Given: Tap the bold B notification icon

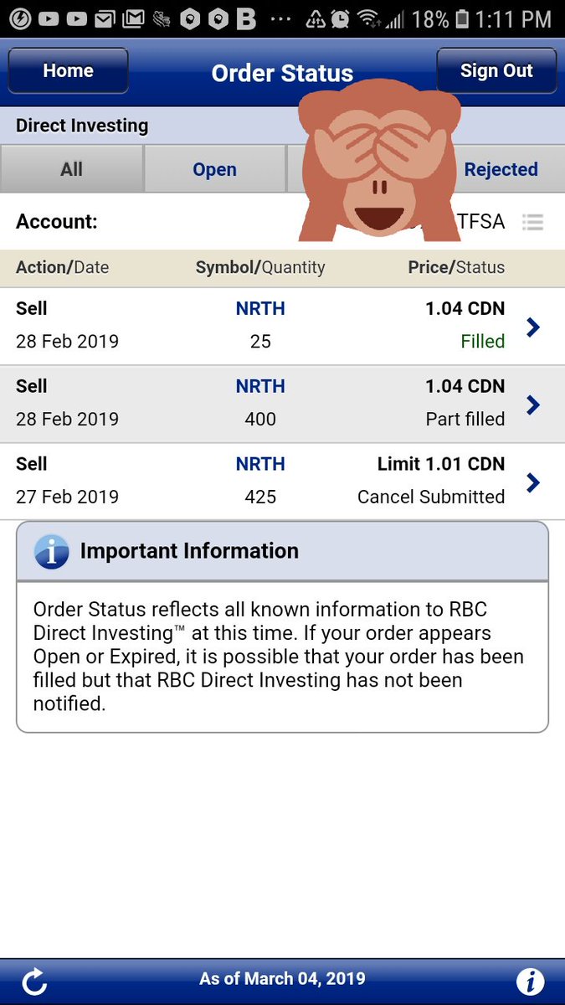Looking at the screenshot, I should click(245, 19).
